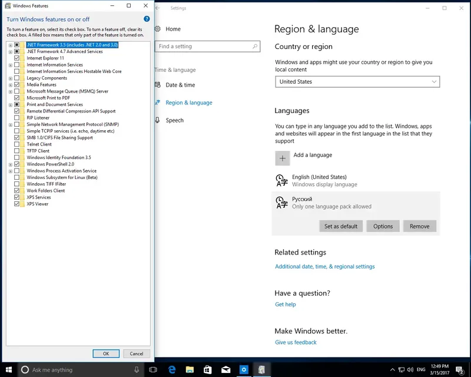Launch Mail from the taskbar

tap(225, 370)
